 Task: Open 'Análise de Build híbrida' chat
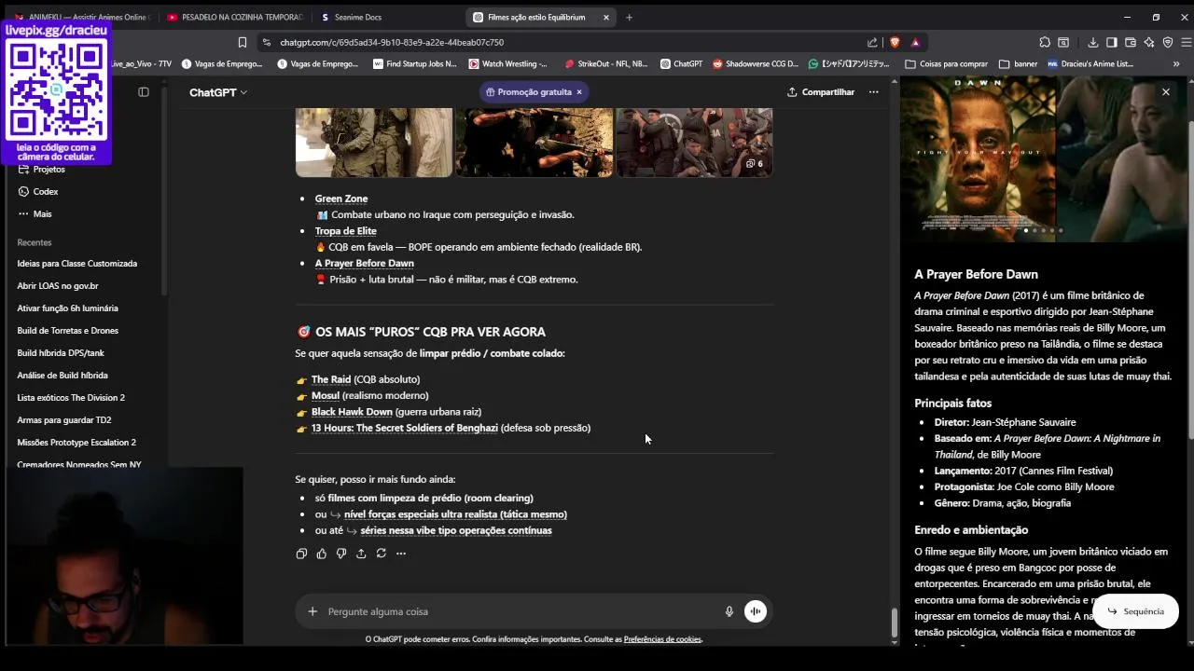point(62,376)
